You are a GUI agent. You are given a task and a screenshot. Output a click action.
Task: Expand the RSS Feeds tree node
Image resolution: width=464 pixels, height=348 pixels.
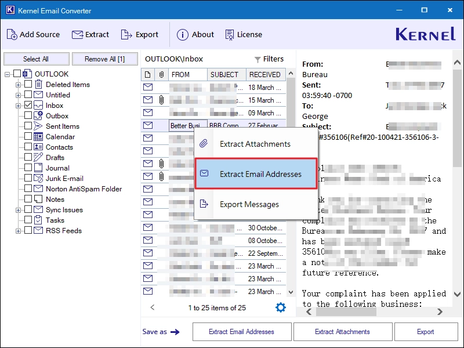18,231
